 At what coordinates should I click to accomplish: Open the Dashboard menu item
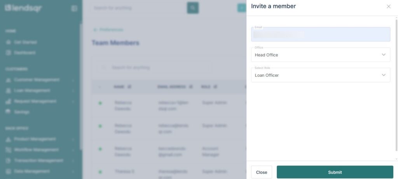point(25,53)
